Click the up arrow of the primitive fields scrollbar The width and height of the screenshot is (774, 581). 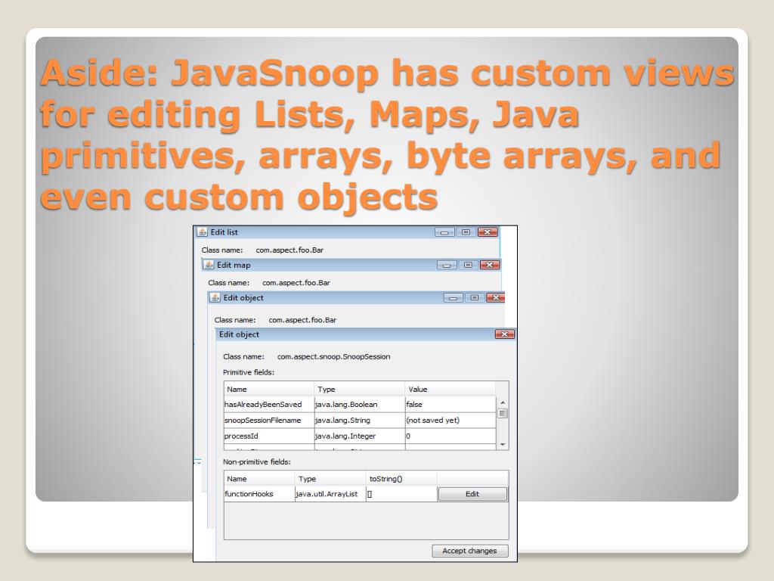(503, 402)
